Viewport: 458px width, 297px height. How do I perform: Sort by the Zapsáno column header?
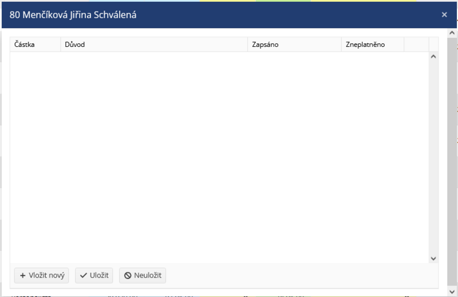coord(295,45)
